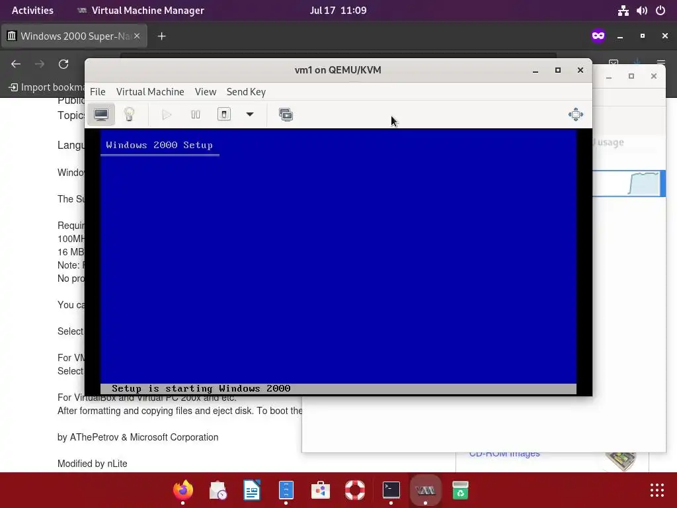Open Evolution mail and calendar from dock
The height and width of the screenshot is (508, 677).
(x=218, y=490)
